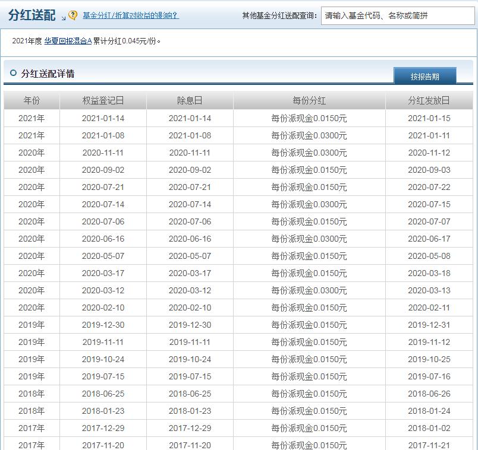Open 基金分红/折算对收益的影响? link

[x=131, y=15]
